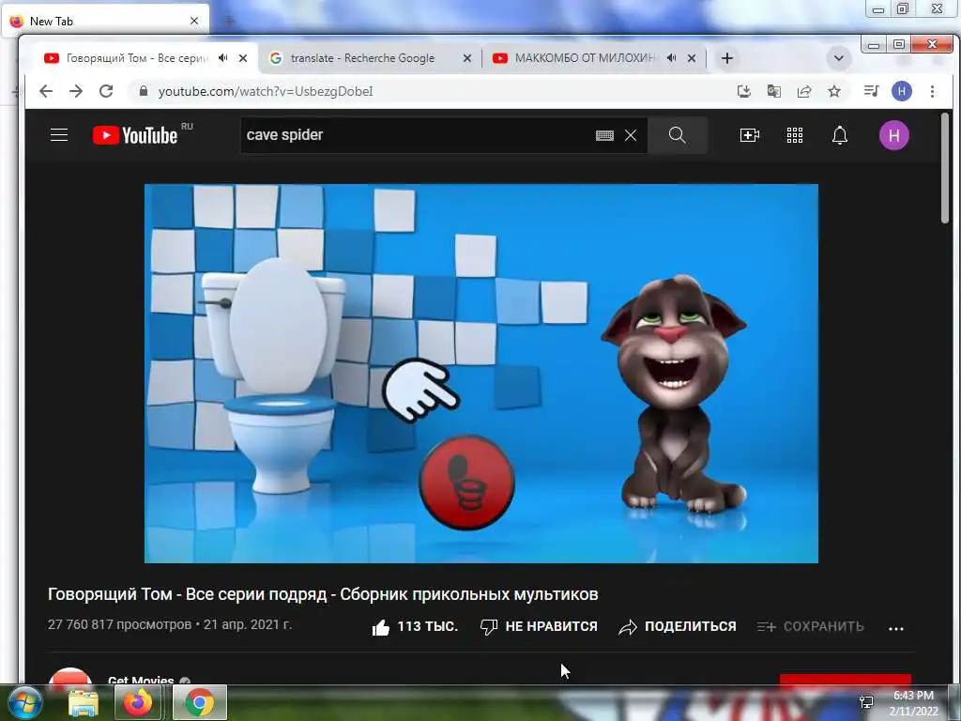Viewport: 961px width, 721px height.
Task: Open the Windows Start button
Action: point(25,702)
